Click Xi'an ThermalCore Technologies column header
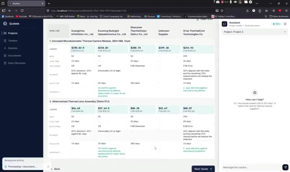Image resolution: width=290 pixels, height=172 pixels. pyautogui.click(x=194, y=32)
